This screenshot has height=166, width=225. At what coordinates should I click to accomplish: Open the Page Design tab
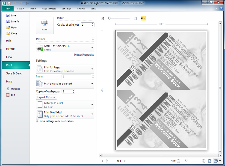point(49,9)
